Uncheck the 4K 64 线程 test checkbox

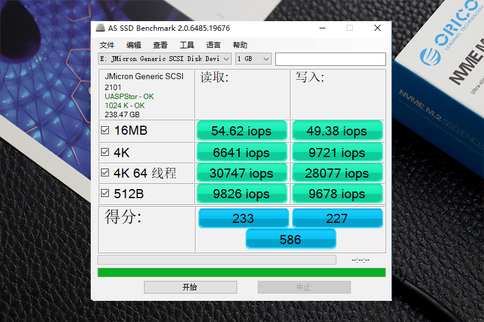(x=105, y=173)
